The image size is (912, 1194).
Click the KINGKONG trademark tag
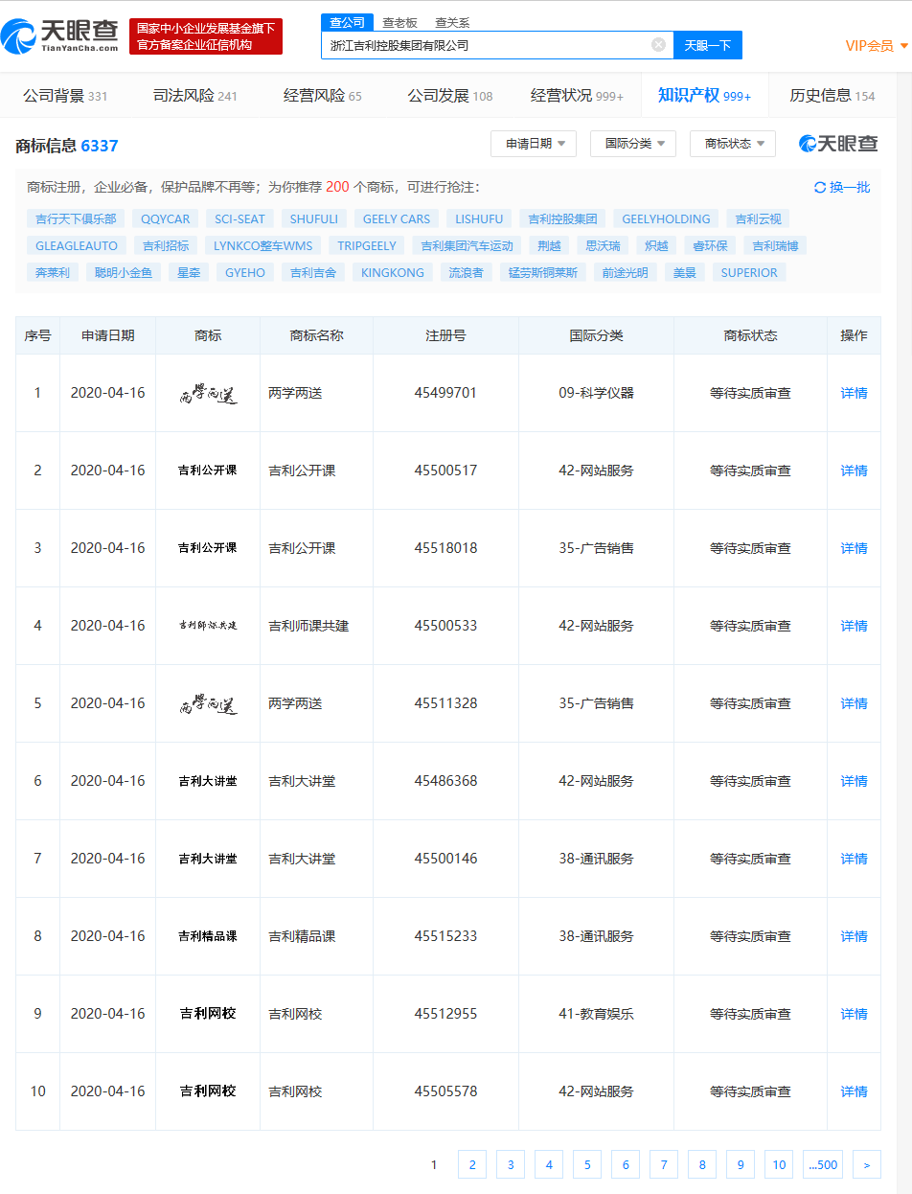click(391, 271)
